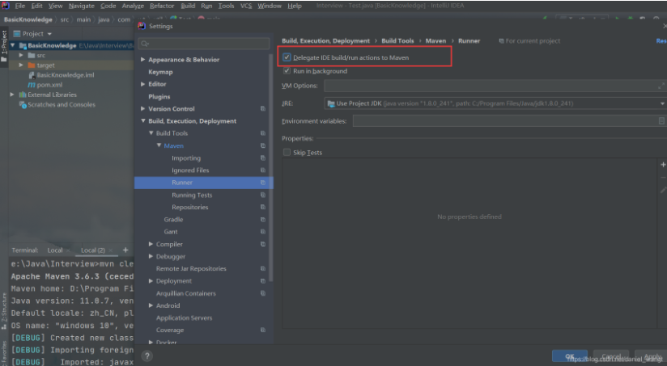Open the Refactor menu
The height and width of the screenshot is (366, 667).
pos(162,6)
